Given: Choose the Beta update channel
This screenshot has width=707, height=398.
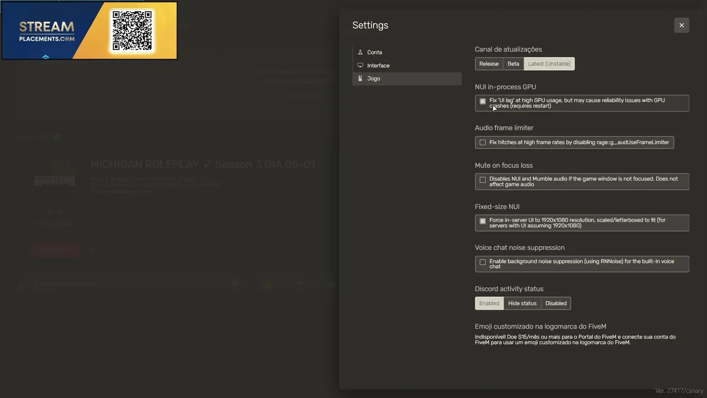Looking at the screenshot, I should coord(514,64).
